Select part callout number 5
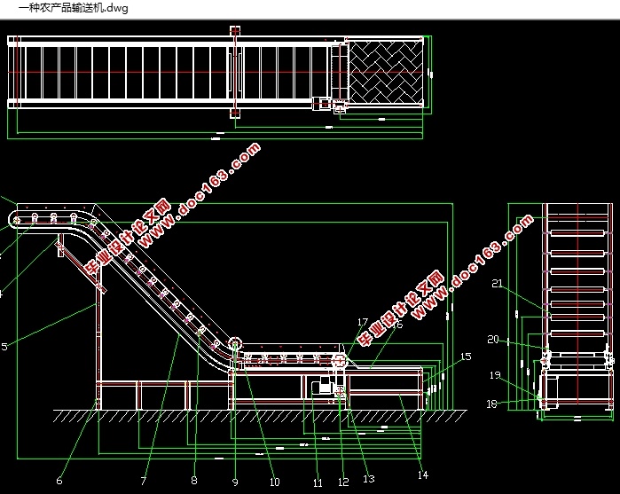Screen dimensions: 620x494 pos(4,347)
